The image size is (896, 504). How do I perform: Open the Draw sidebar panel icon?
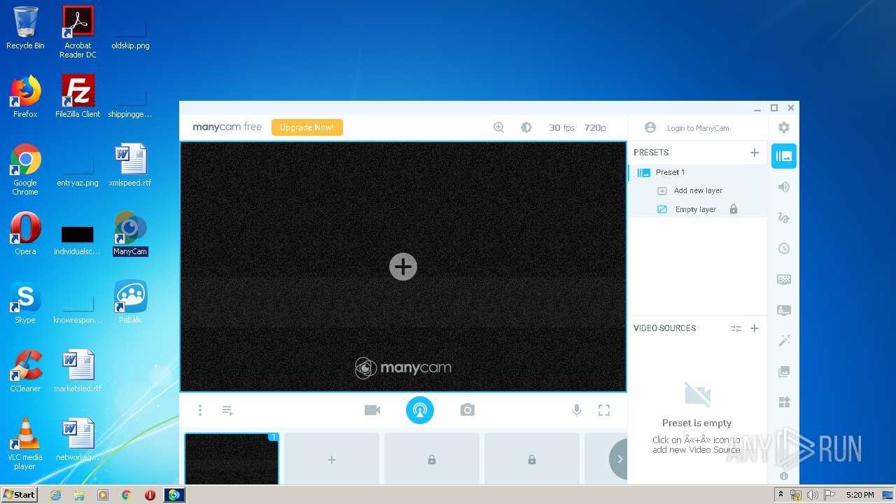(784, 218)
